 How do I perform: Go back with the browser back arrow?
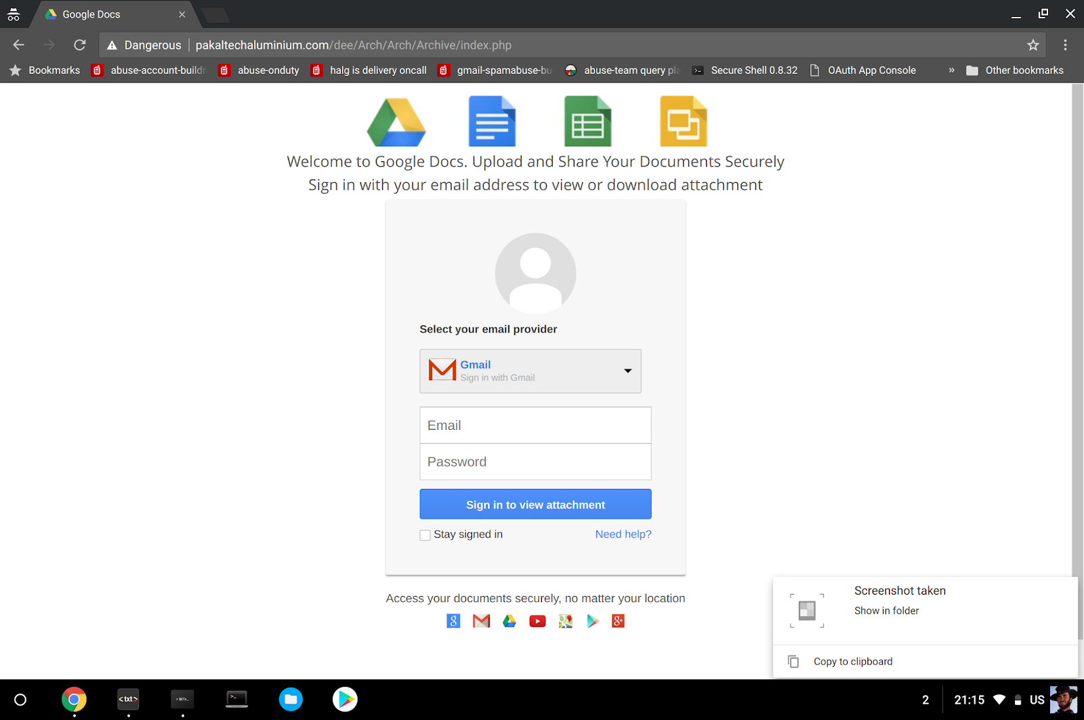coord(18,45)
